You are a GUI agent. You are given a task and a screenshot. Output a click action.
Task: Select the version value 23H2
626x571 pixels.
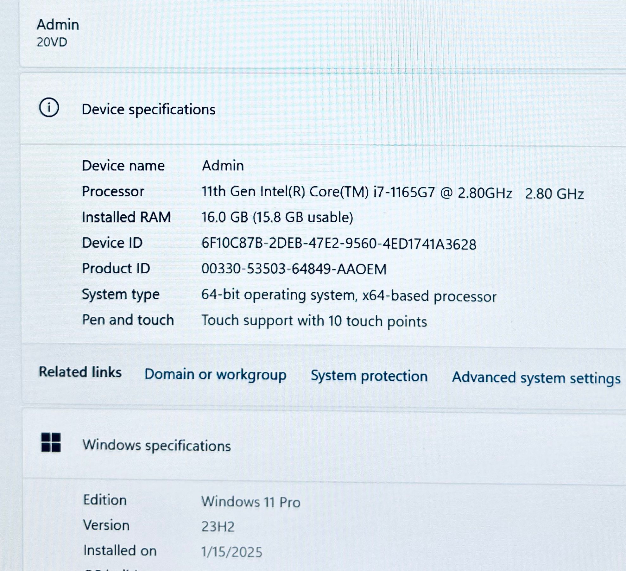pyautogui.click(x=218, y=527)
